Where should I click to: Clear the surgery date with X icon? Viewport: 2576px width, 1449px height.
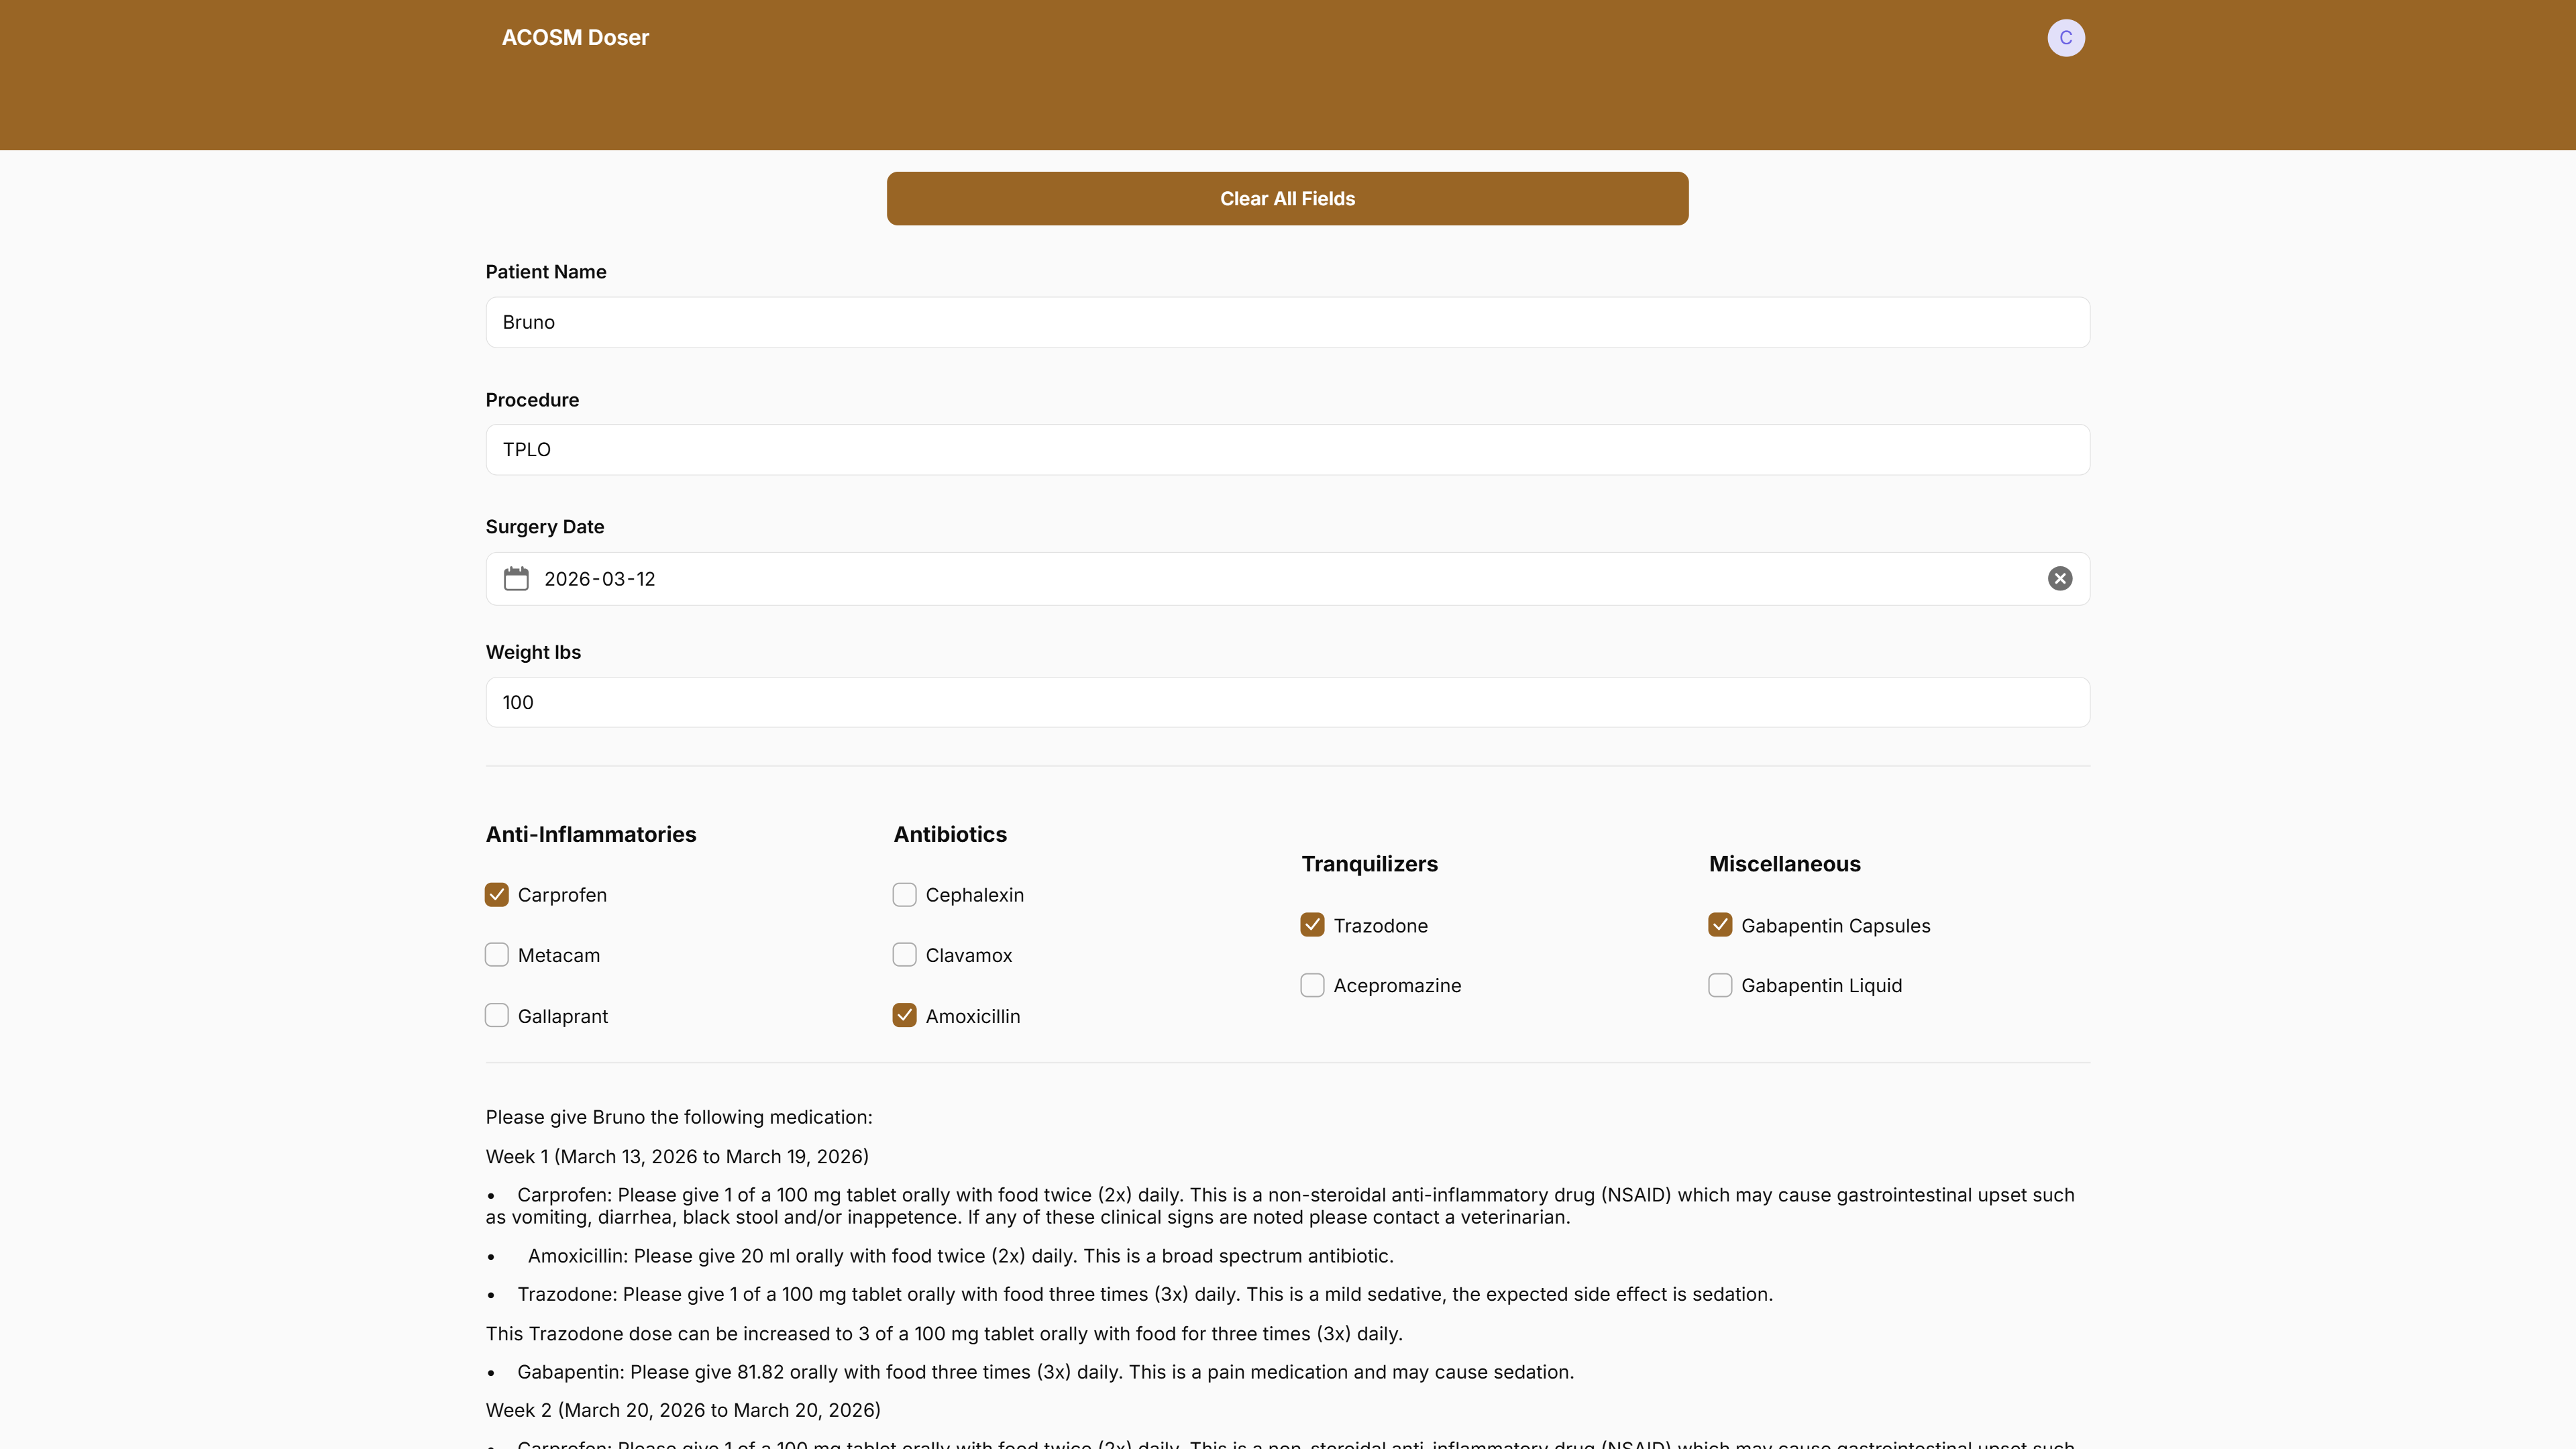[2059, 579]
